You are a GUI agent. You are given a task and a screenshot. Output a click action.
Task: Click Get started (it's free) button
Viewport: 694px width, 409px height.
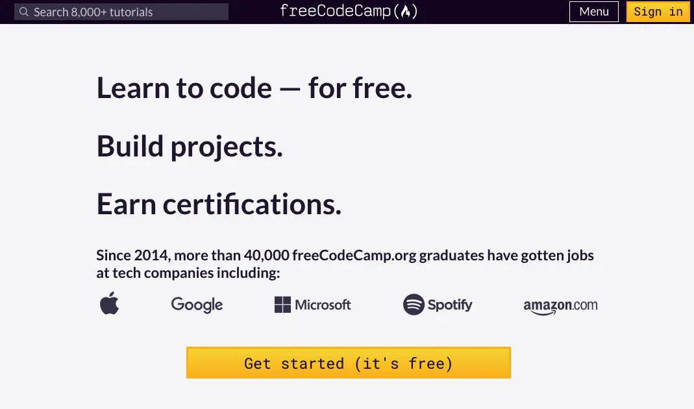pyautogui.click(x=349, y=362)
